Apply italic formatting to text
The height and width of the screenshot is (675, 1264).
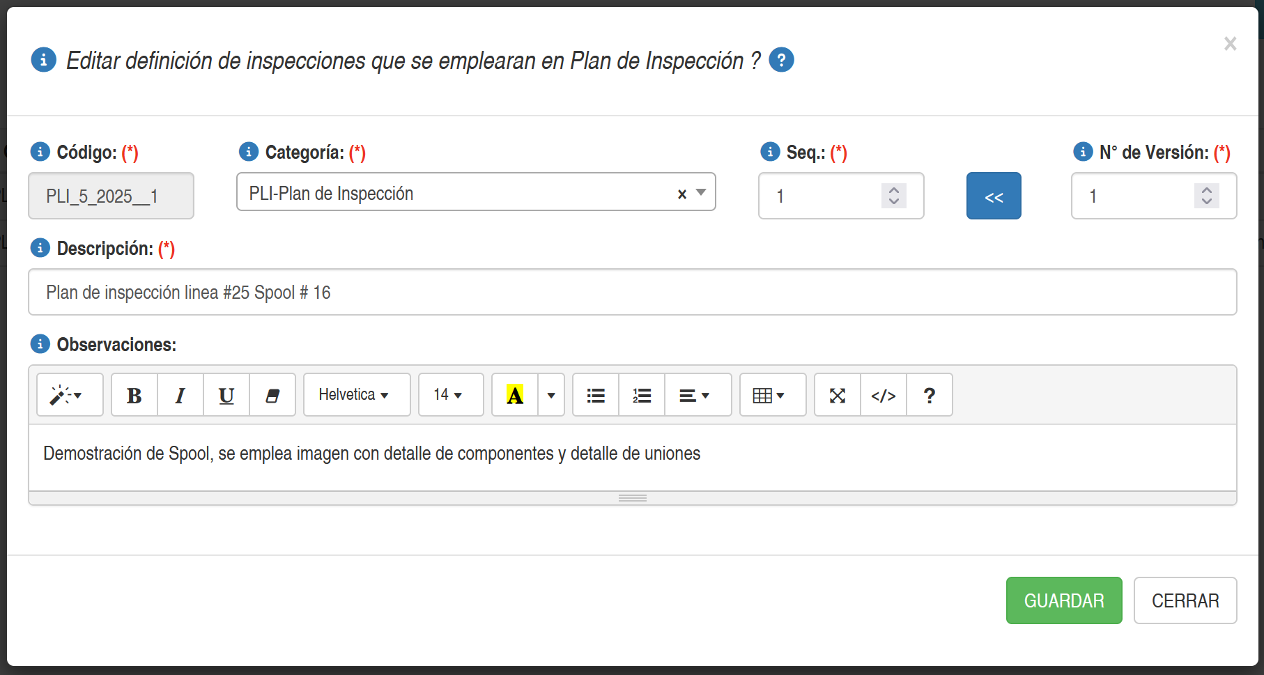pyautogui.click(x=180, y=395)
